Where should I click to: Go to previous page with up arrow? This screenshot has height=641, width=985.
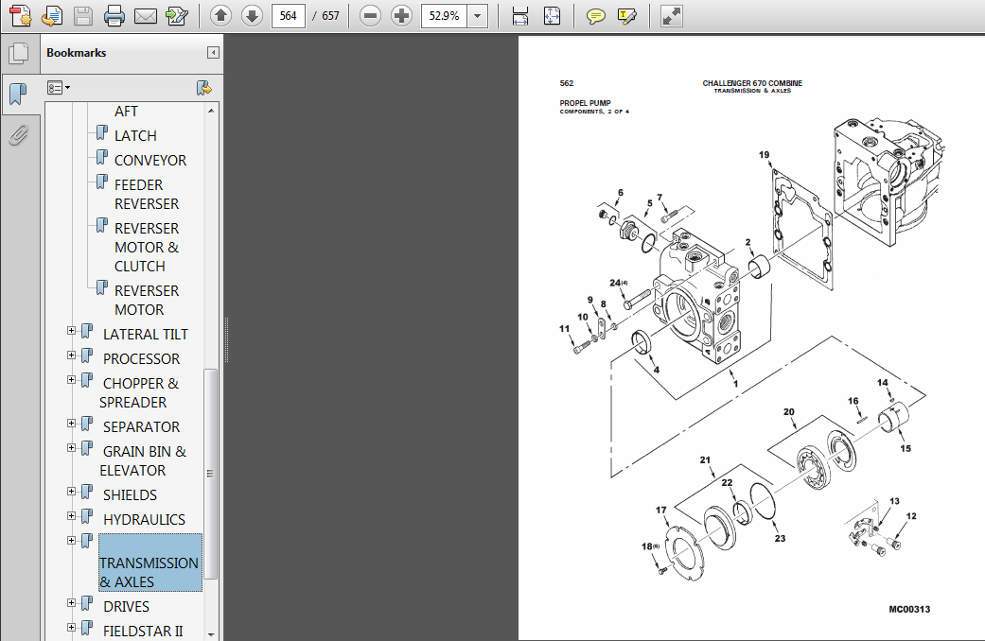point(220,16)
